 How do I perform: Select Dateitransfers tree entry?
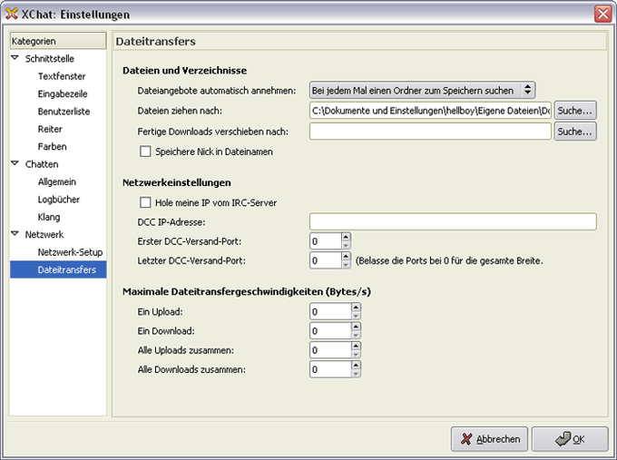pos(58,269)
